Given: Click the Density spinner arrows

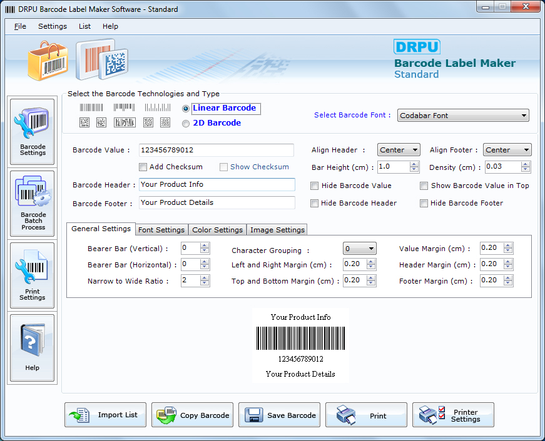Looking at the screenshot, I should [x=526, y=167].
